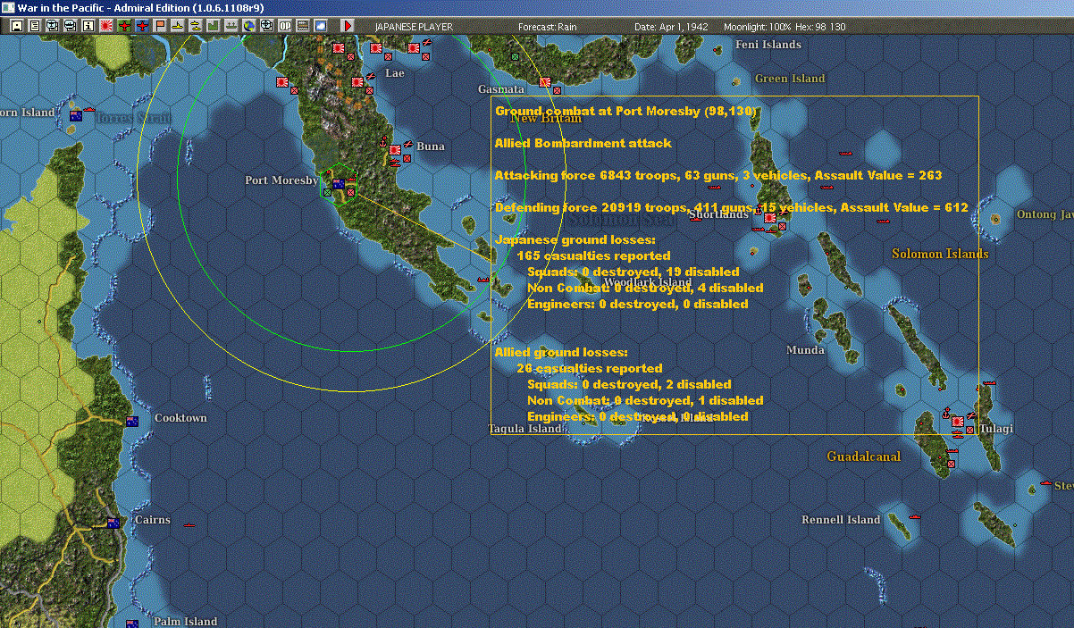The height and width of the screenshot is (628, 1074).
Task: Select the Japanese flag unit at Buna
Action: pyautogui.click(x=395, y=151)
